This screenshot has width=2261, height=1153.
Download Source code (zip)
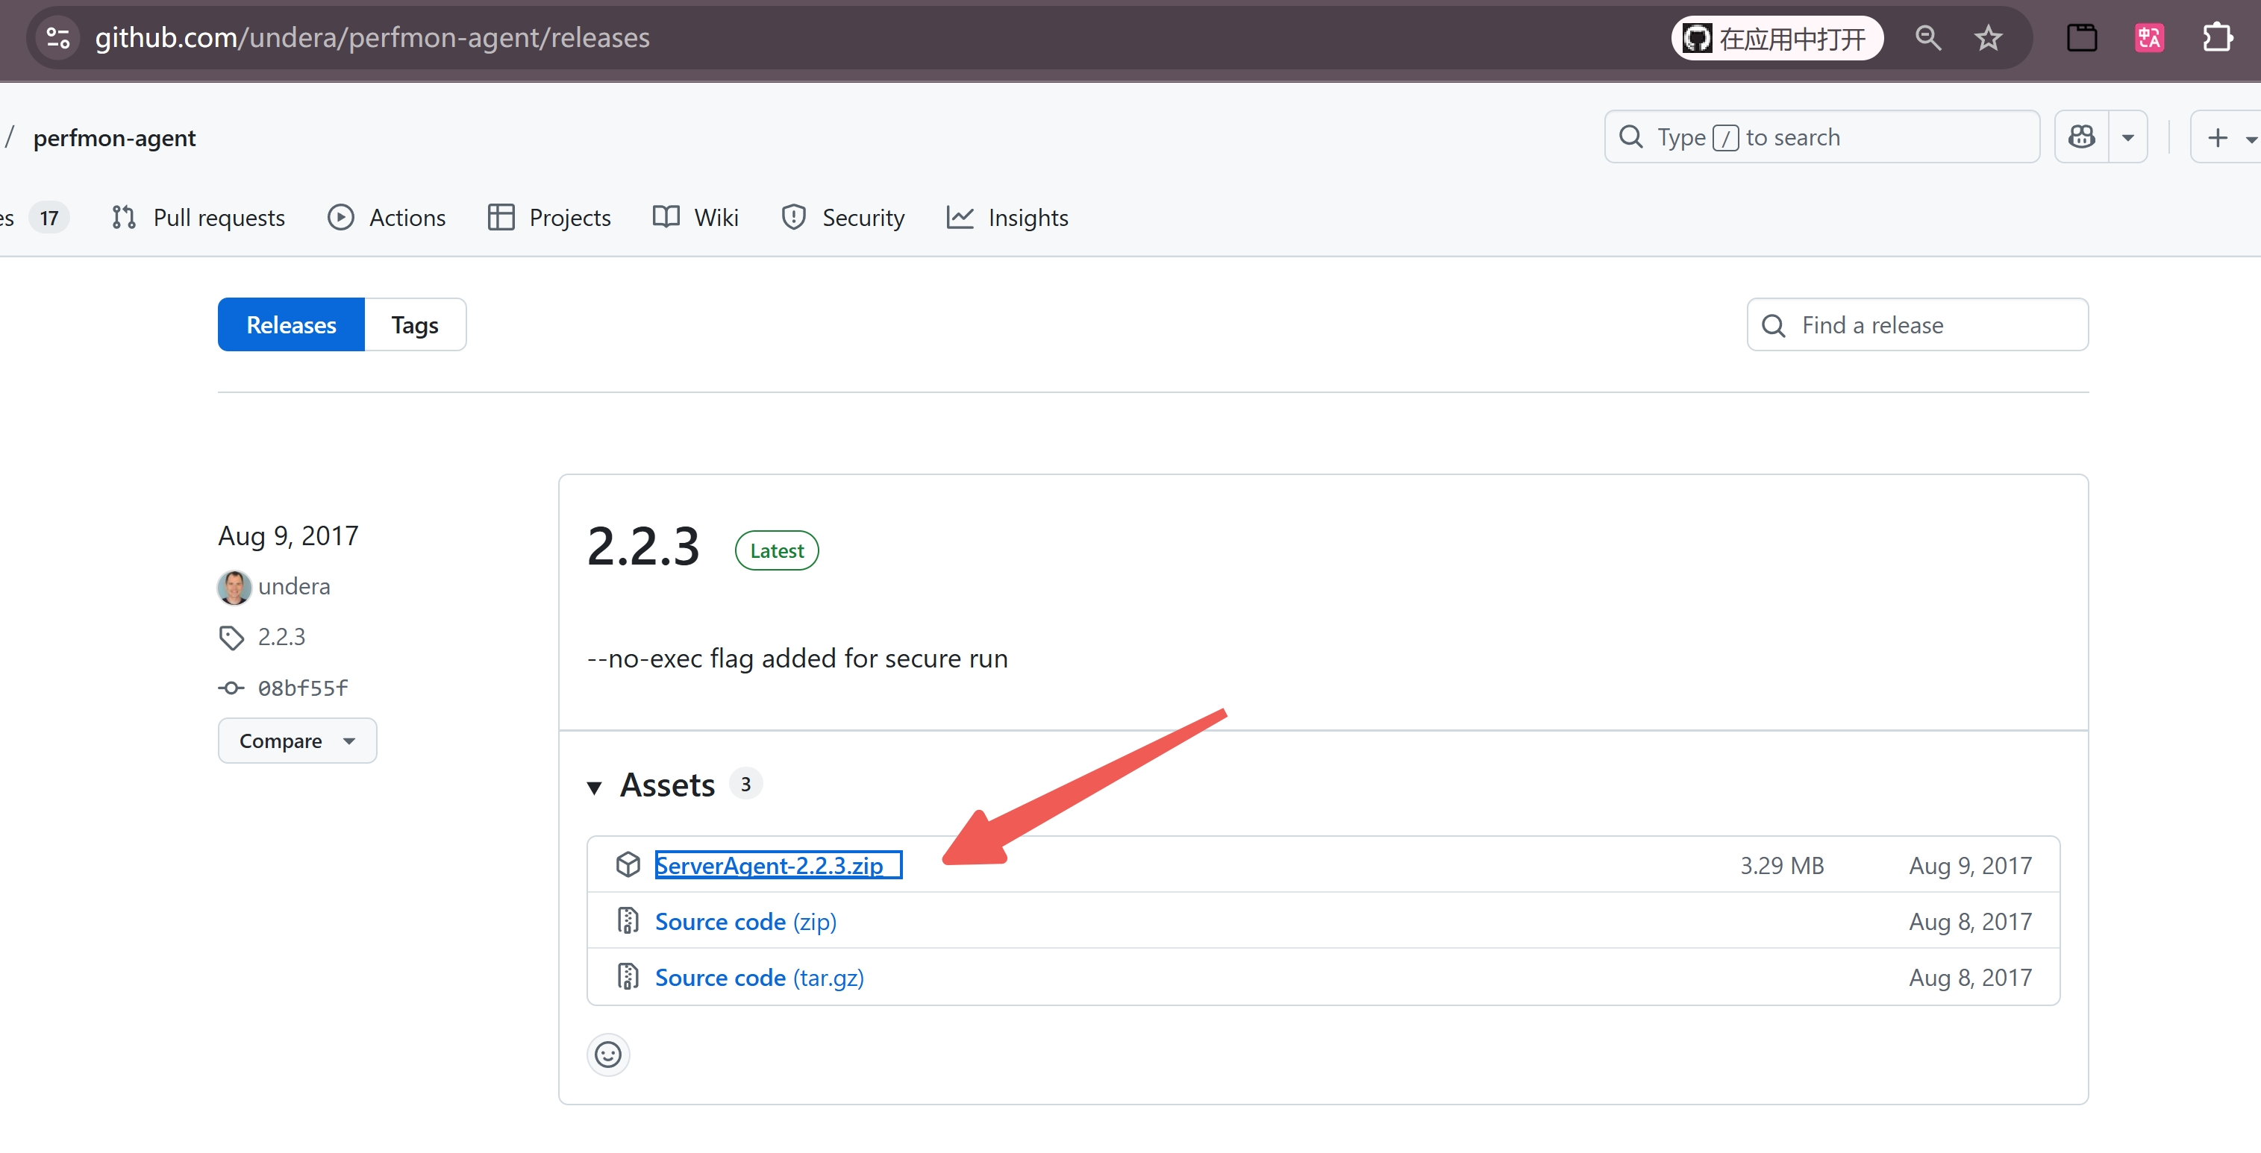(x=746, y=921)
